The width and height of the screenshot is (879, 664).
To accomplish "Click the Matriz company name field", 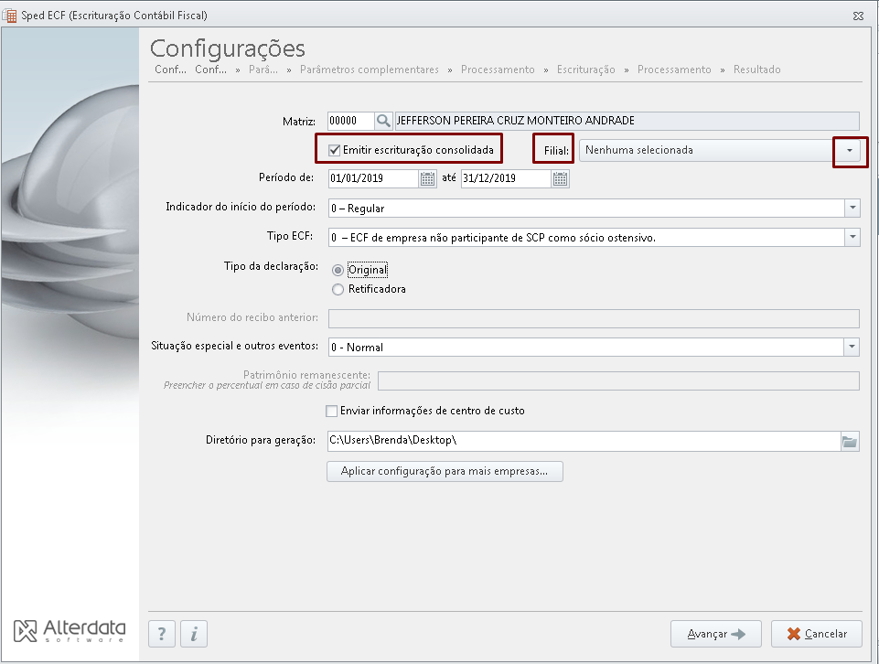I will point(627,121).
